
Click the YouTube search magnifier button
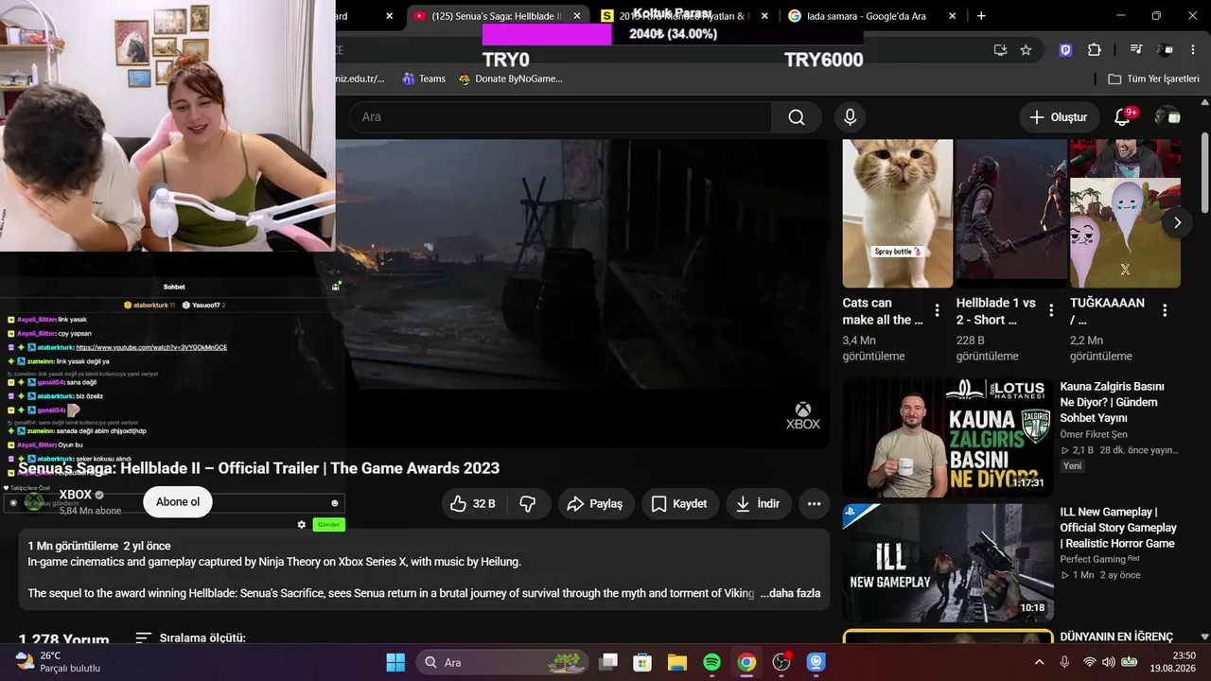click(x=797, y=117)
